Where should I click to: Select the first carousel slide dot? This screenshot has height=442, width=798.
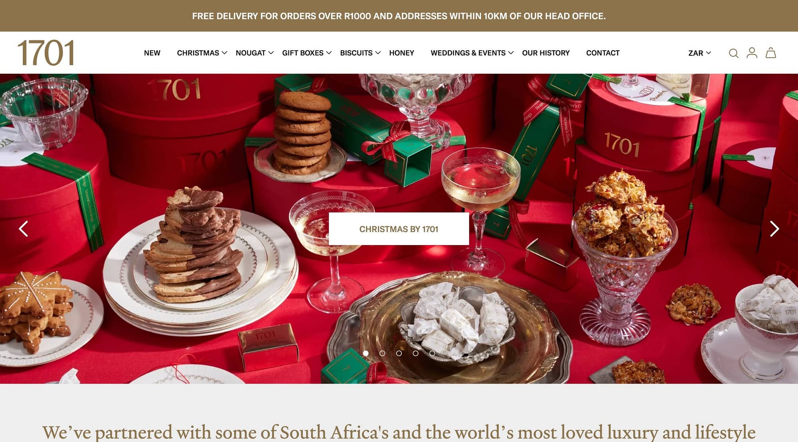point(365,353)
